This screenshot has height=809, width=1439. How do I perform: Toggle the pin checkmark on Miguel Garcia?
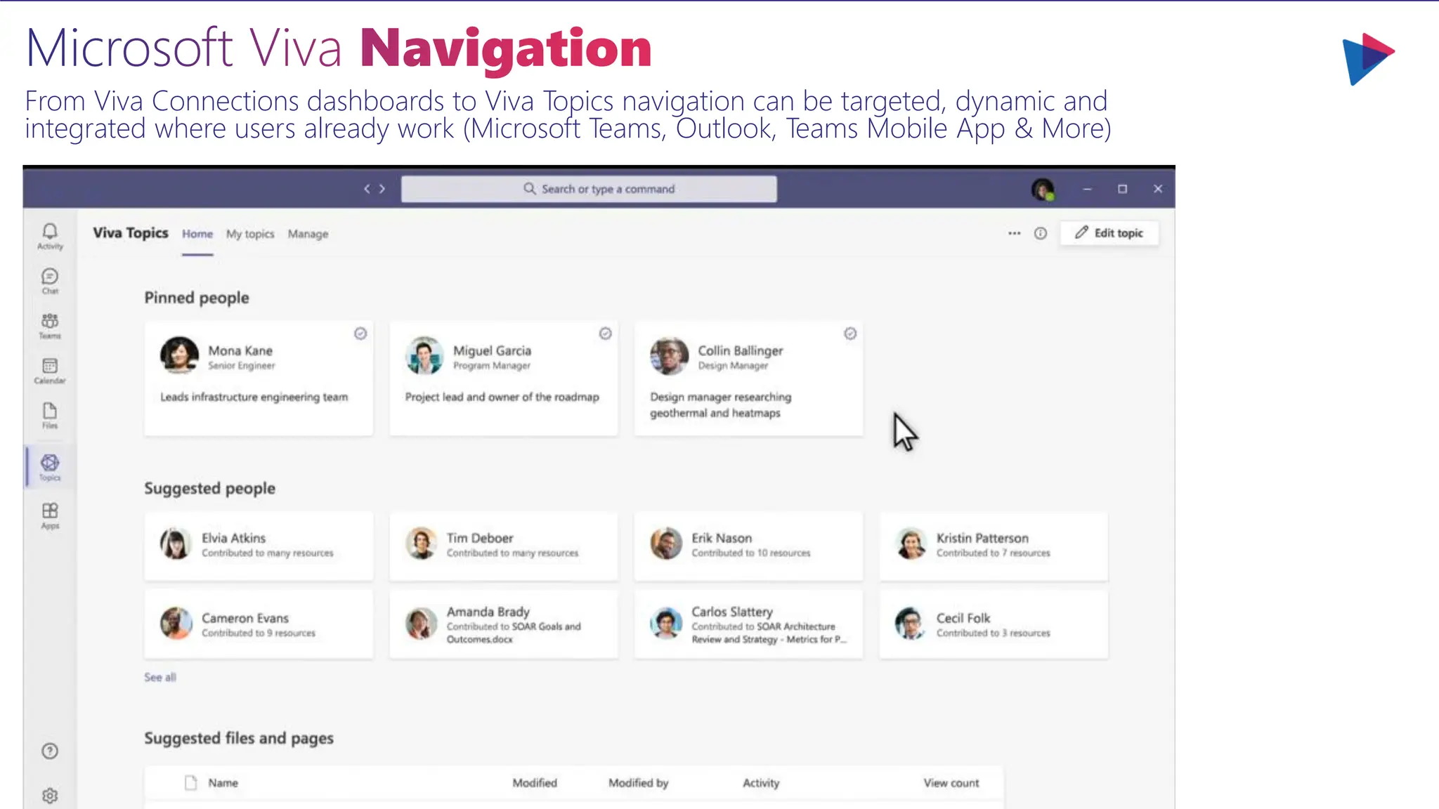pyautogui.click(x=605, y=334)
